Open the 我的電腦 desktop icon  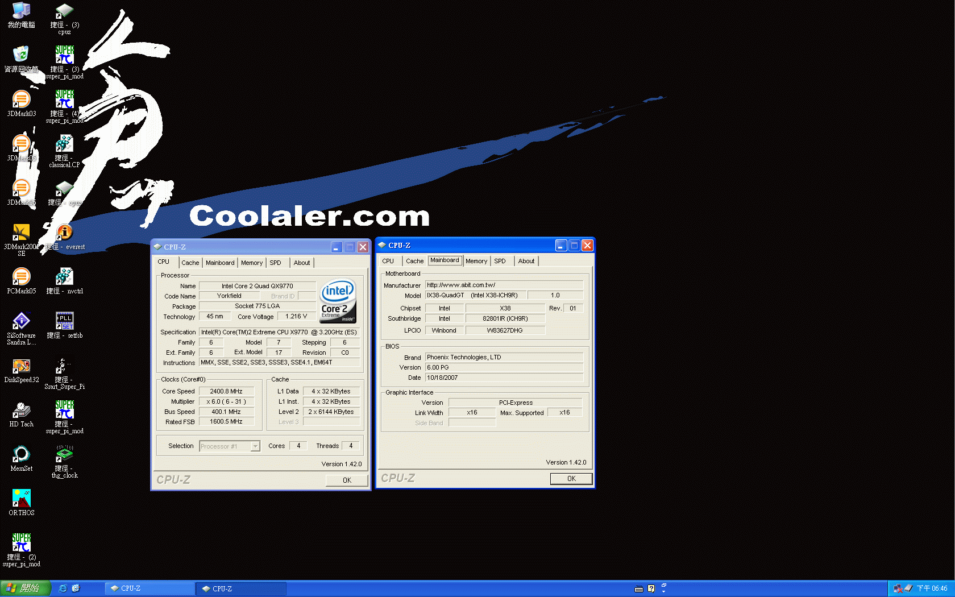click(21, 15)
